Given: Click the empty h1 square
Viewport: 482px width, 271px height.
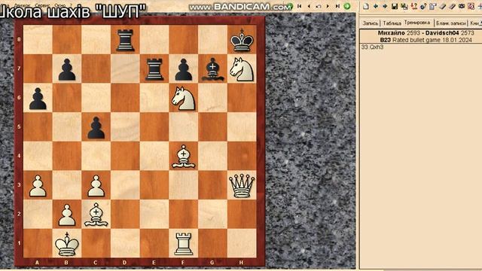Looking at the screenshot, I should [x=242, y=244].
